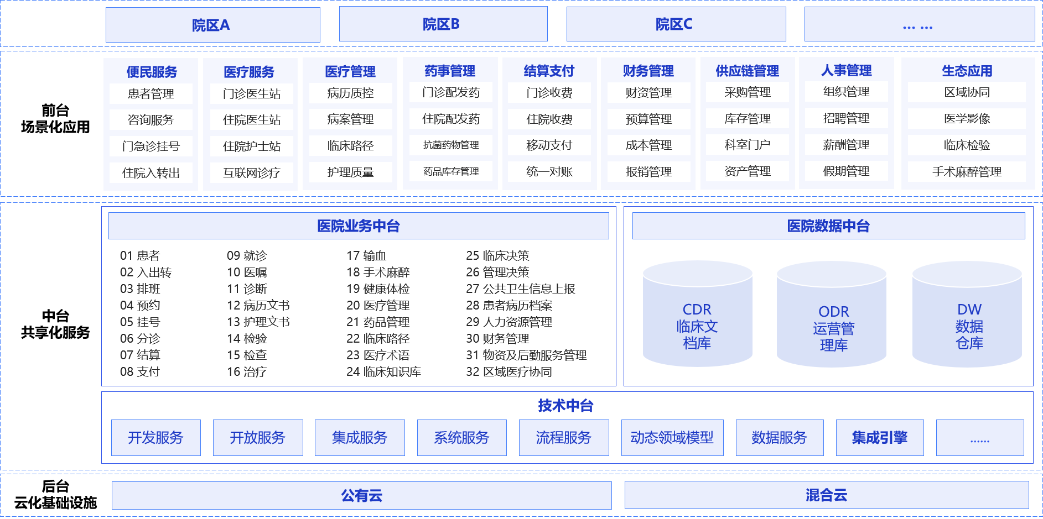Open the 移动支付 module
The image size is (1043, 519).
[x=549, y=145]
